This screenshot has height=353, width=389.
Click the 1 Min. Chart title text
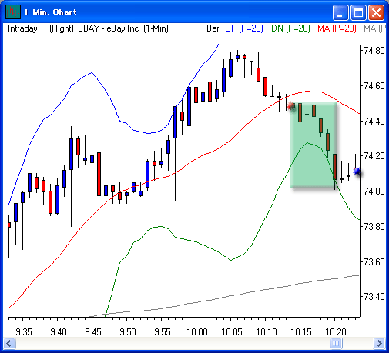coord(50,12)
